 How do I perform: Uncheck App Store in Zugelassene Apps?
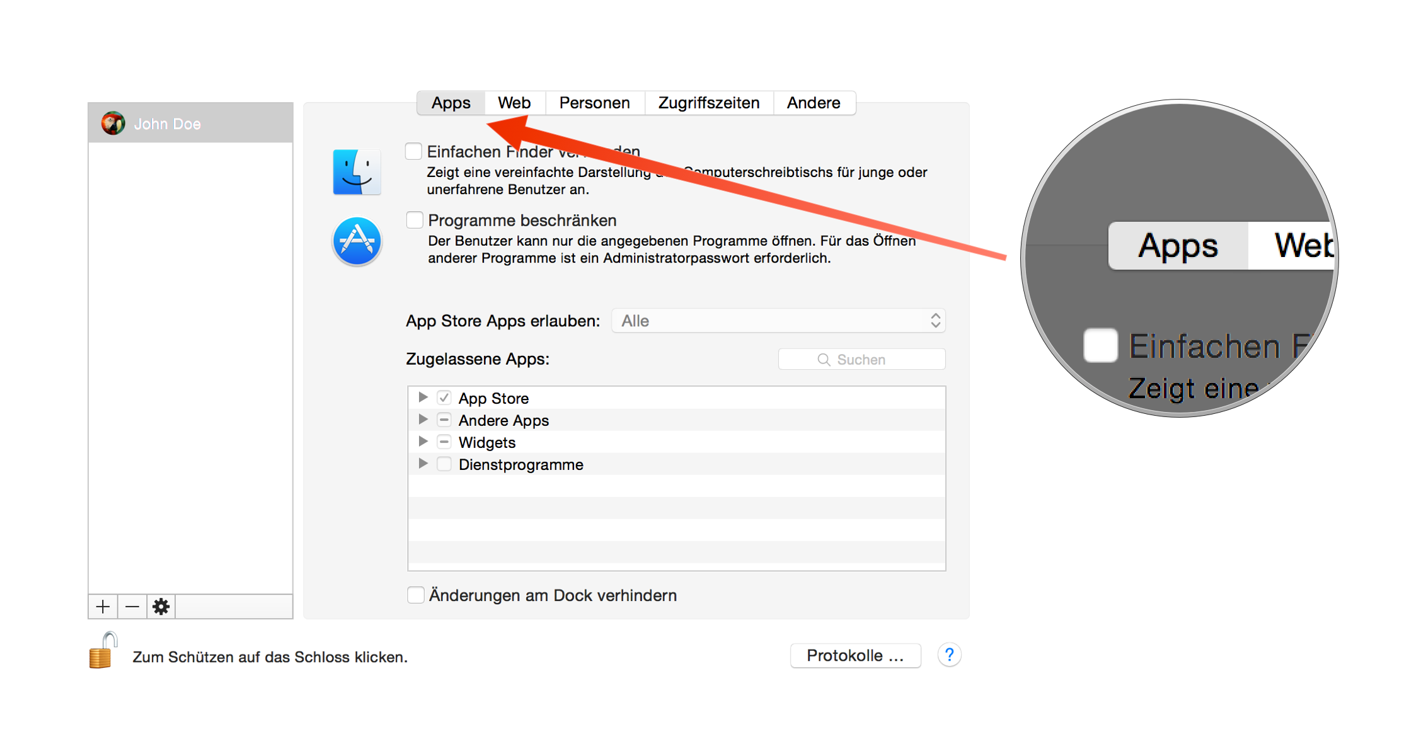(444, 397)
